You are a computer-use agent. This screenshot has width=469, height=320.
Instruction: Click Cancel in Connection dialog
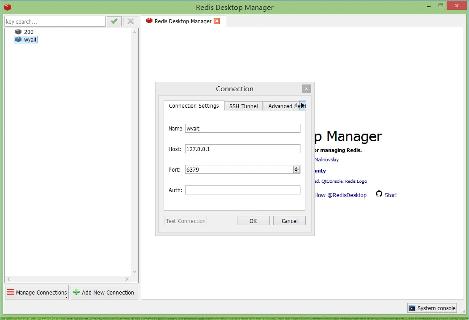pos(289,221)
